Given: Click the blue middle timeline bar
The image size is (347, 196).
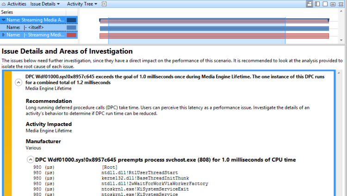Looking at the screenshot, I should tap(214, 28).
